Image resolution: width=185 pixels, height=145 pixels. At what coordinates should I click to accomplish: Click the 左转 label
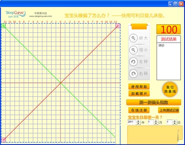pos(143,62)
